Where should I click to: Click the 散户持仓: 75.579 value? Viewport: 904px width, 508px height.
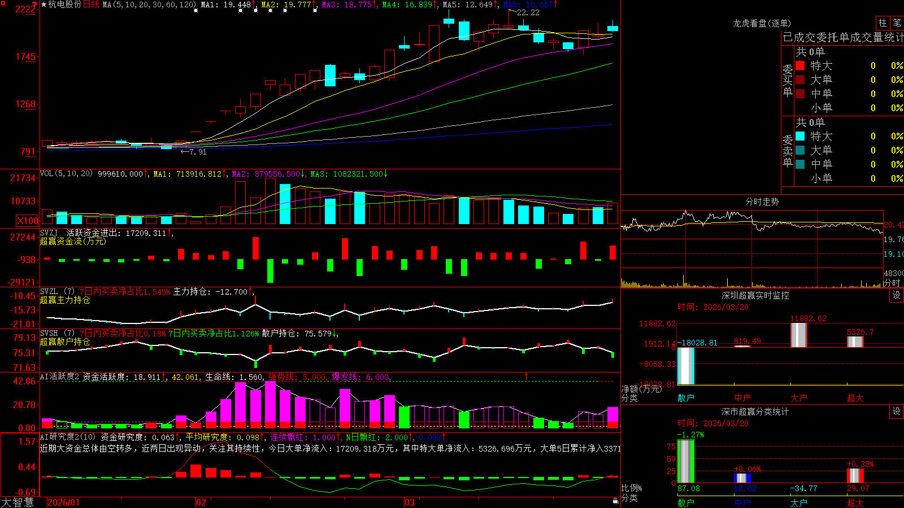coord(298,334)
